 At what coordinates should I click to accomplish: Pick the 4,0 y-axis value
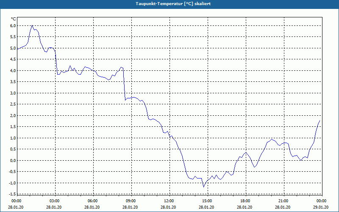pos(13,71)
